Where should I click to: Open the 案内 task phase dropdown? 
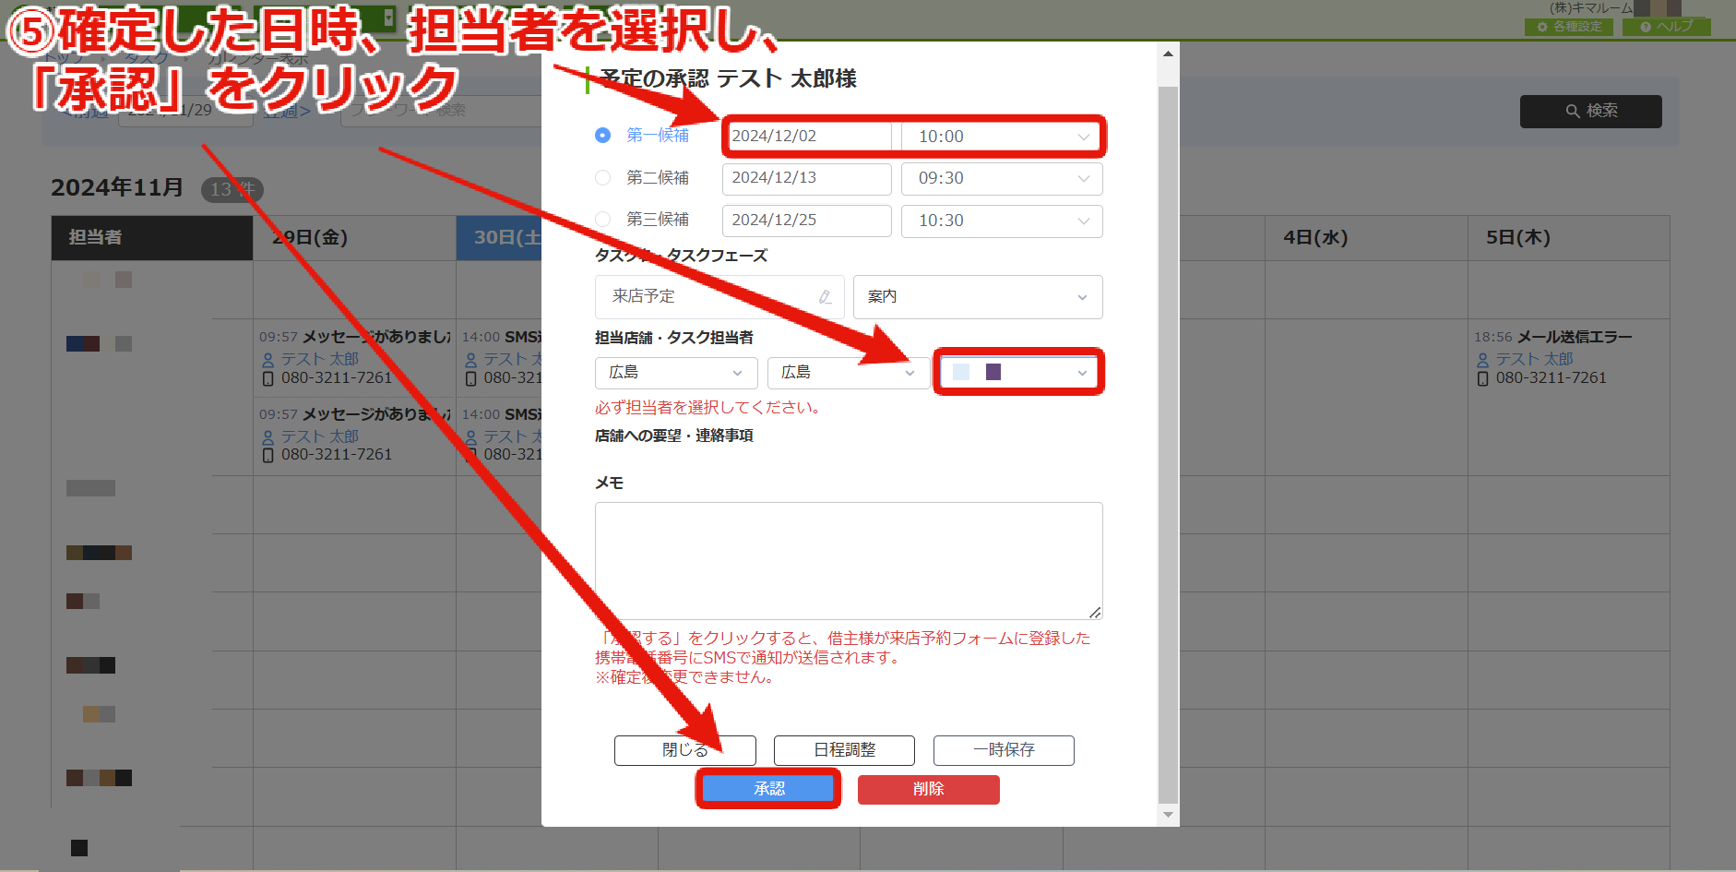(978, 297)
